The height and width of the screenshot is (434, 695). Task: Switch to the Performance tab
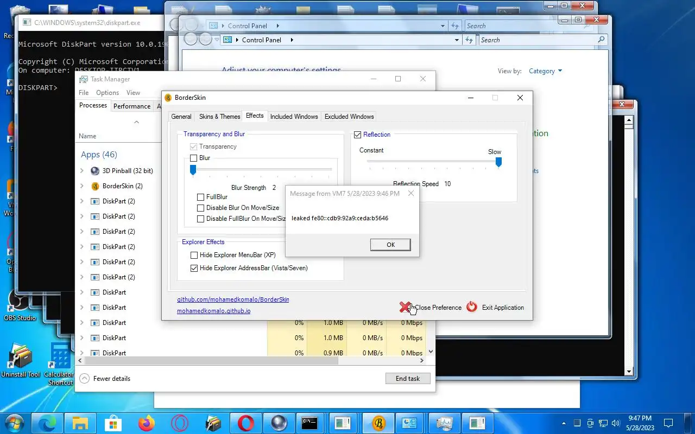pyautogui.click(x=132, y=106)
